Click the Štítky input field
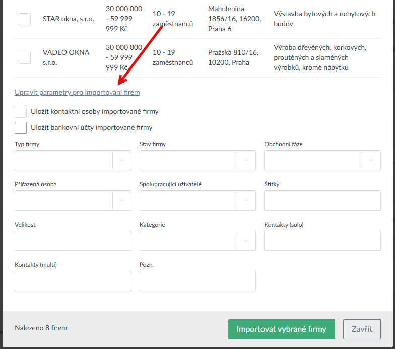 click(x=322, y=200)
